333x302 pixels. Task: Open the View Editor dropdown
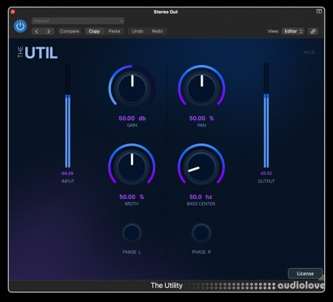(x=293, y=31)
